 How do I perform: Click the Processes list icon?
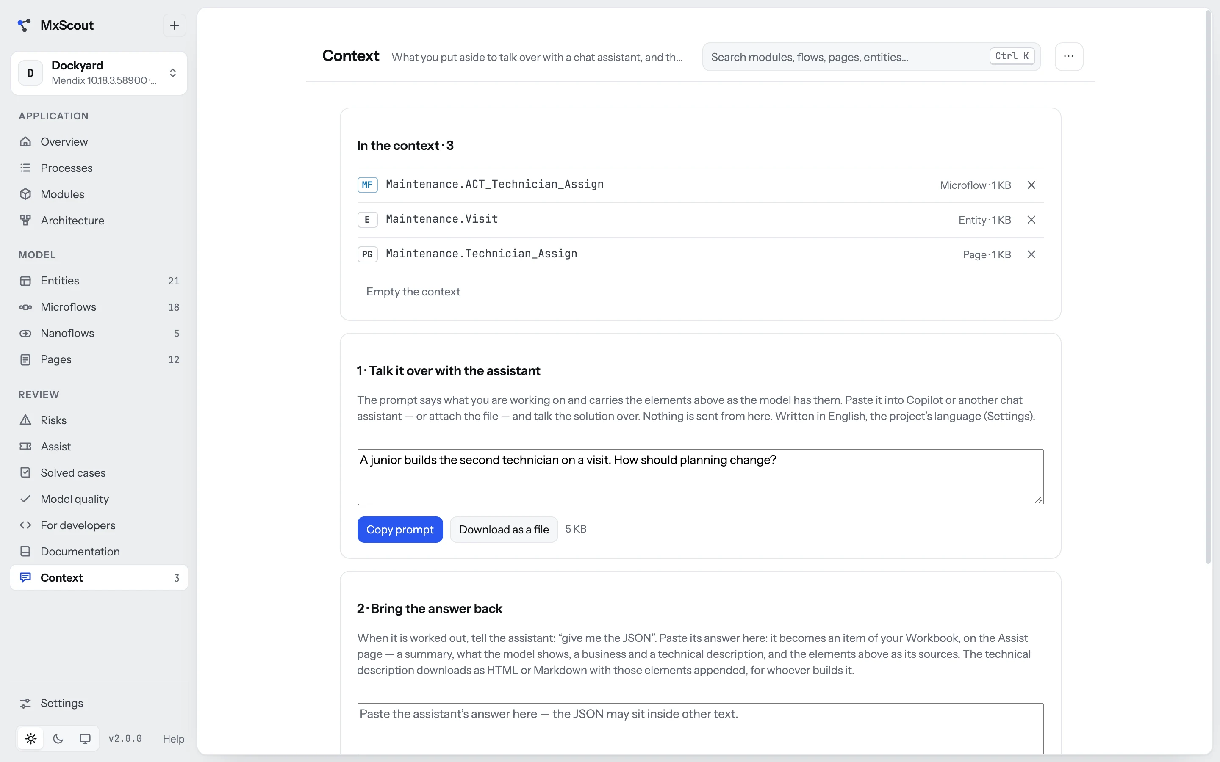pyautogui.click(x=25, y=168)
